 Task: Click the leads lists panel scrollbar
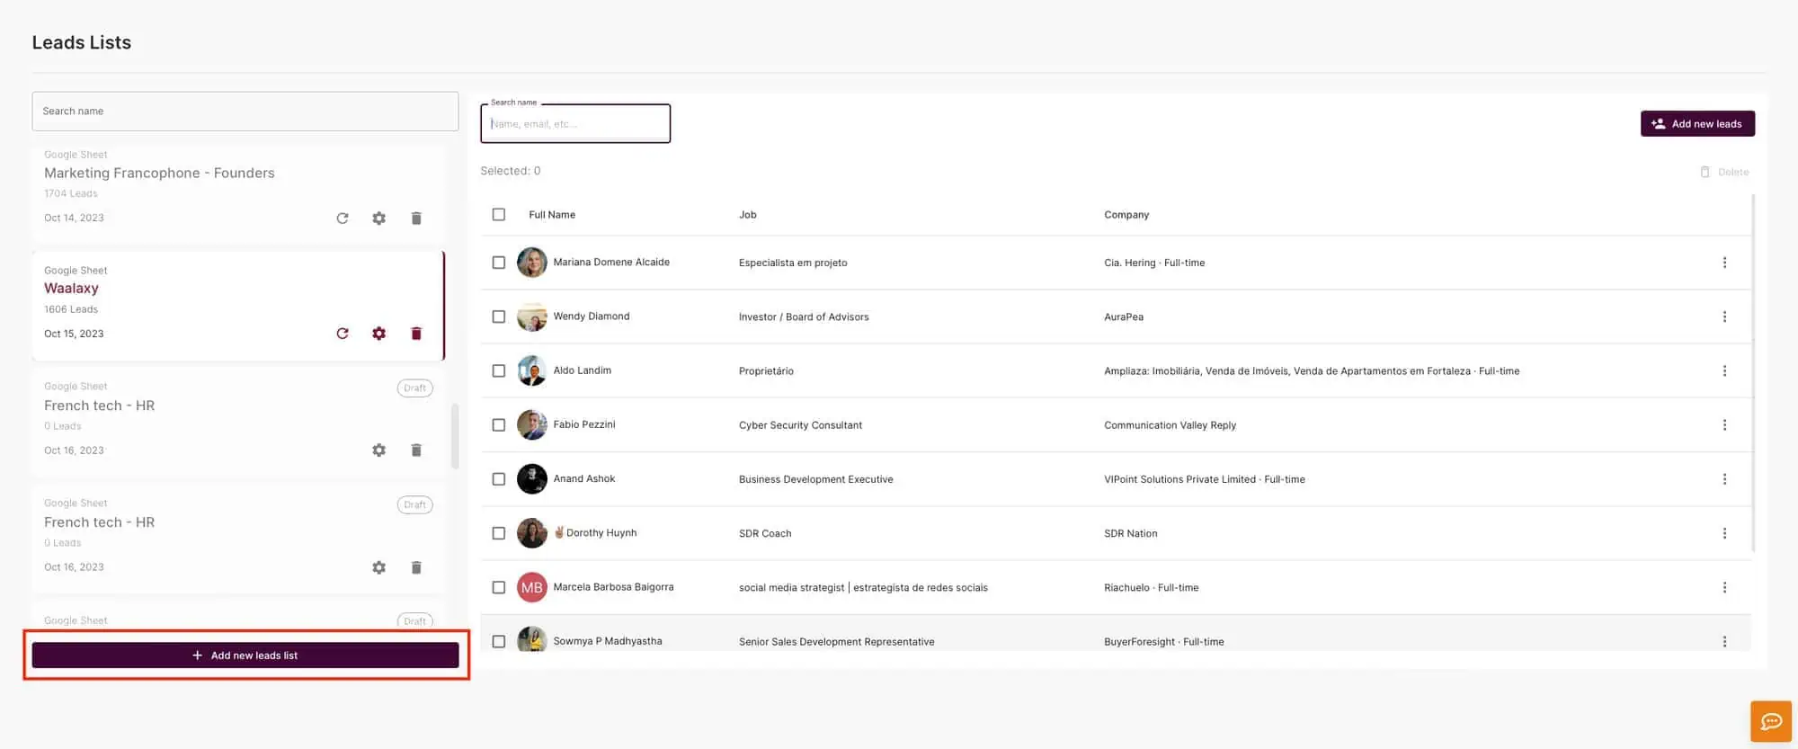455,436
